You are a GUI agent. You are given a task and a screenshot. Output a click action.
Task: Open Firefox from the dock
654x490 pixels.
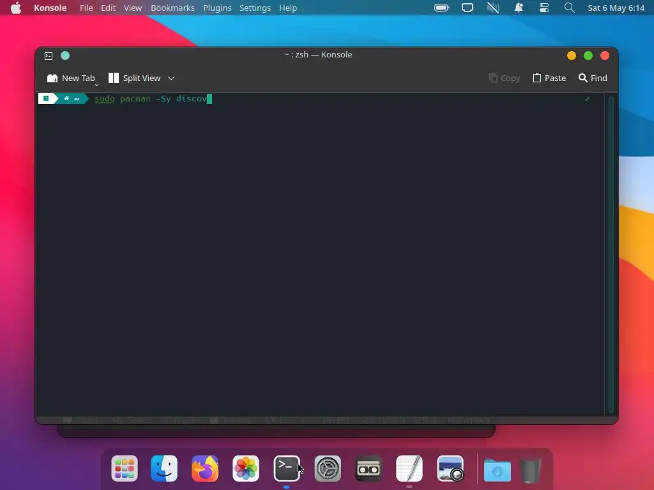click(x=205, y=468)
